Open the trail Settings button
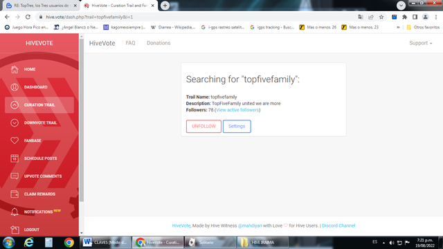This screenshot has width=443, height=249. pyautogui.click(x=237, y=126)
